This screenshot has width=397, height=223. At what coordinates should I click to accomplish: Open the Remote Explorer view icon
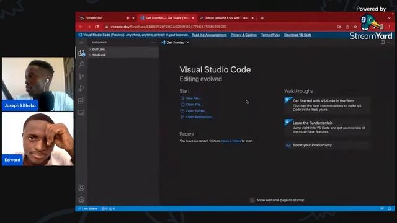tap(81, 113)
